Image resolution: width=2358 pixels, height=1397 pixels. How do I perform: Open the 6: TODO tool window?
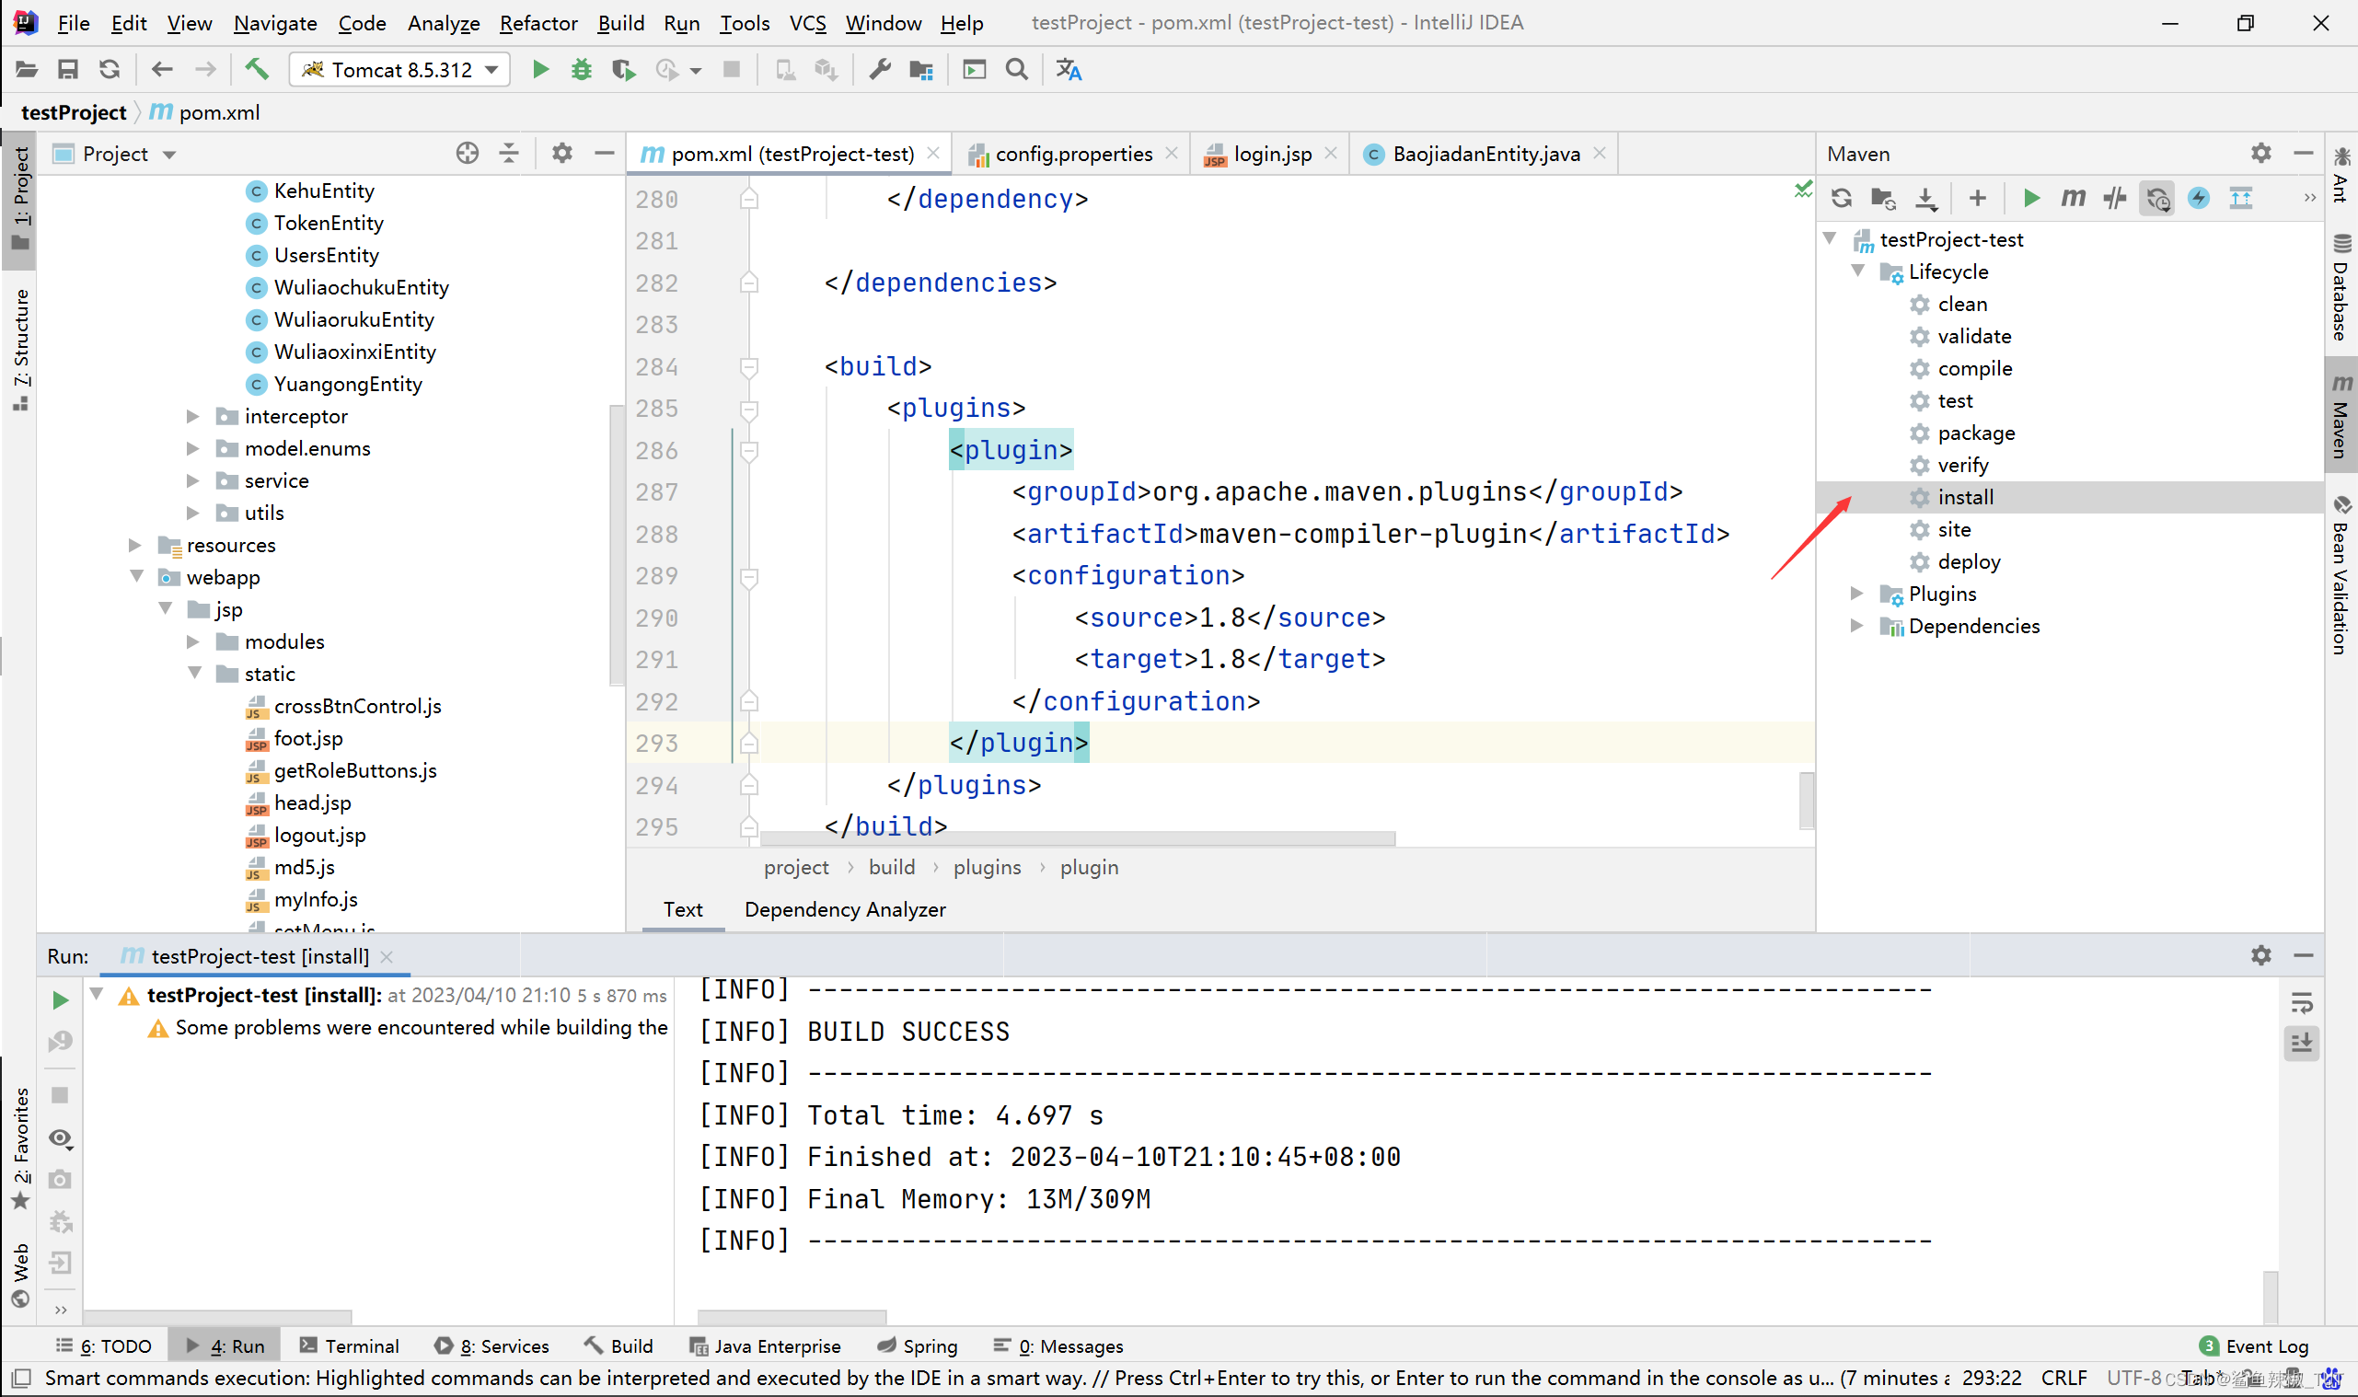pyautogui.click(x=104, y=1346)
